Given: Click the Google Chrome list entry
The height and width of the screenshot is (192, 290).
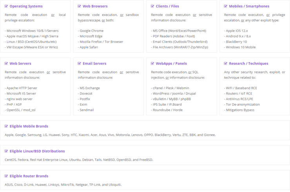Looking at the screenshot, I should click(91, 30).
